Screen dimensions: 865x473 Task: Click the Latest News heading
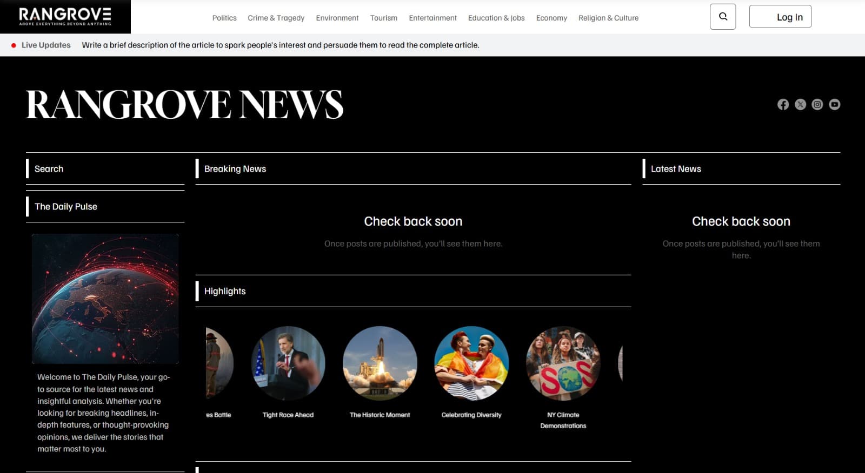(676, 168)
